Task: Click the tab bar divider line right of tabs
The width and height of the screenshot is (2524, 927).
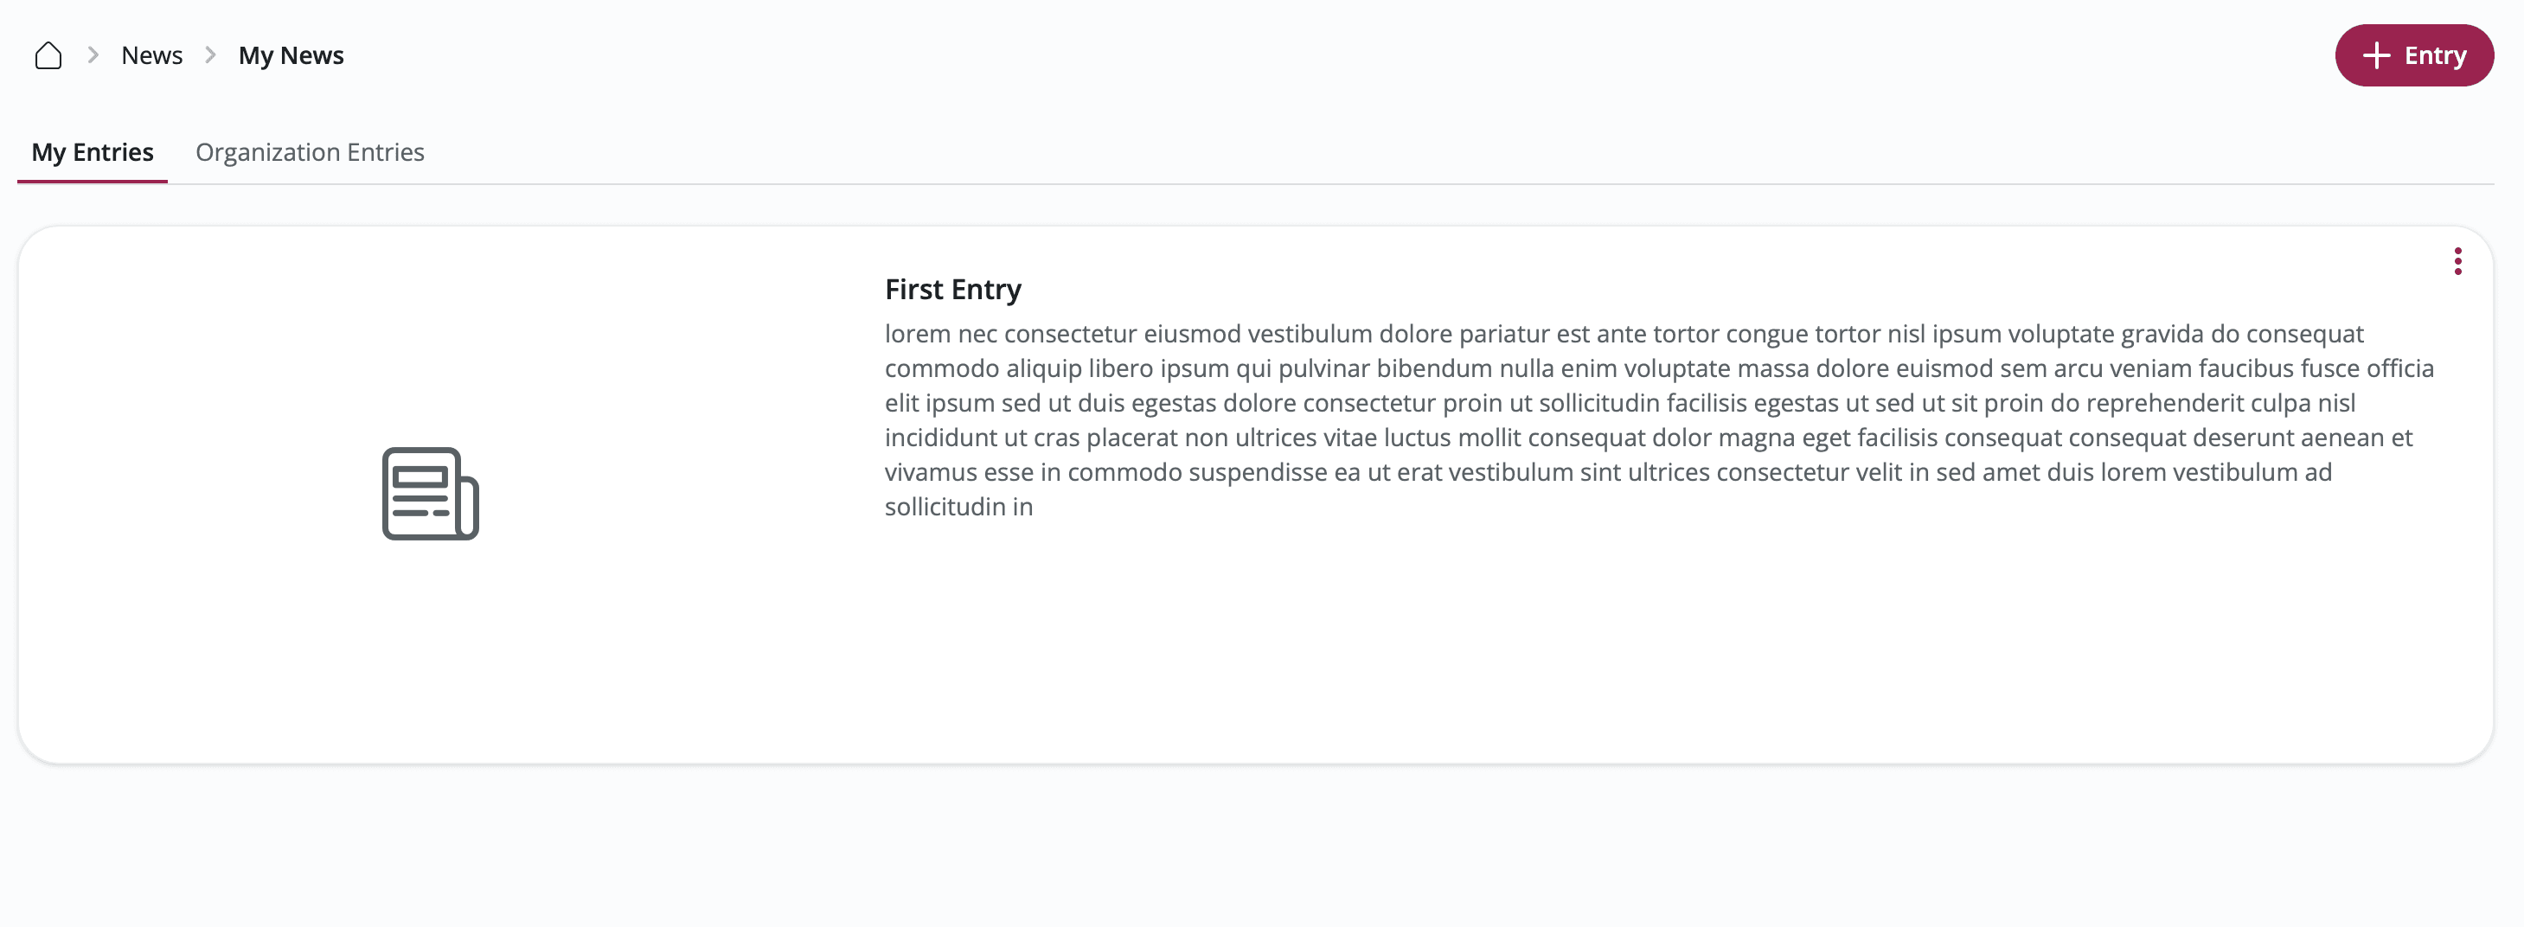Action: (1372, 183)
